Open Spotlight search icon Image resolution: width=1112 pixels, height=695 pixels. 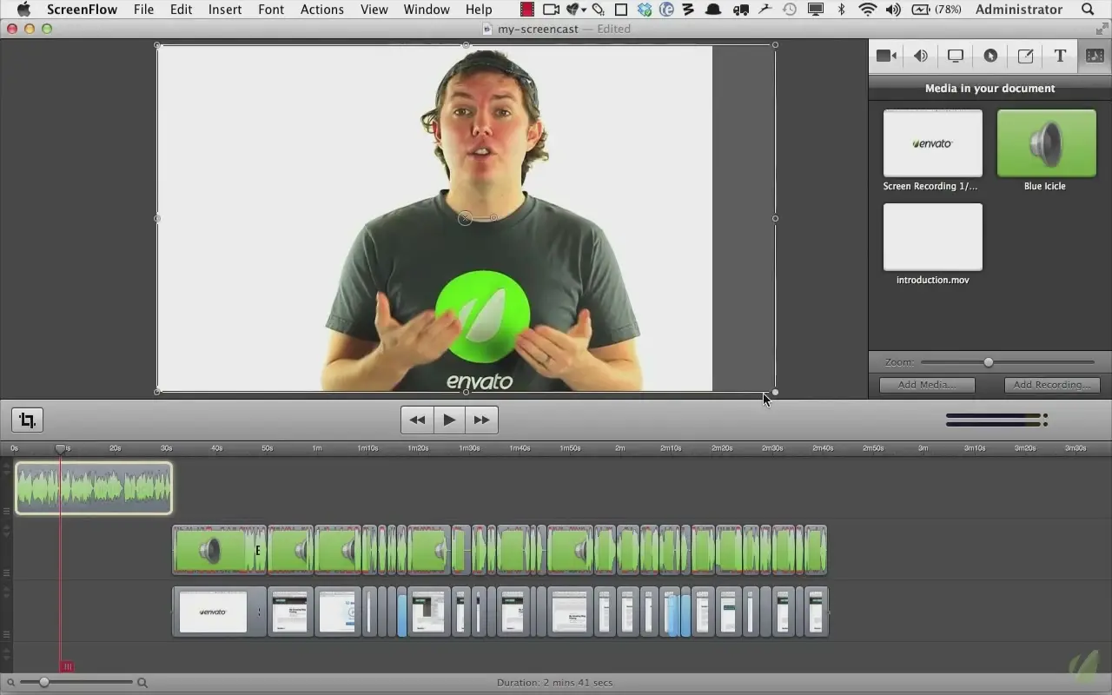(1089, 10)
